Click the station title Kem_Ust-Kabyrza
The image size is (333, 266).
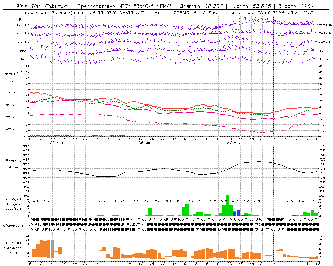pyautogui.click(x=42, y=6)
